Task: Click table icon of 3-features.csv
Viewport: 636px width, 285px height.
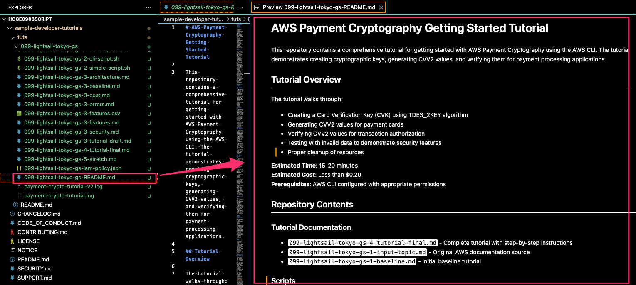Action: point(19,114)
